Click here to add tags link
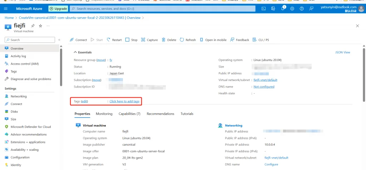The width and height of the screenshot is (366, 170). tap(124, 101)
